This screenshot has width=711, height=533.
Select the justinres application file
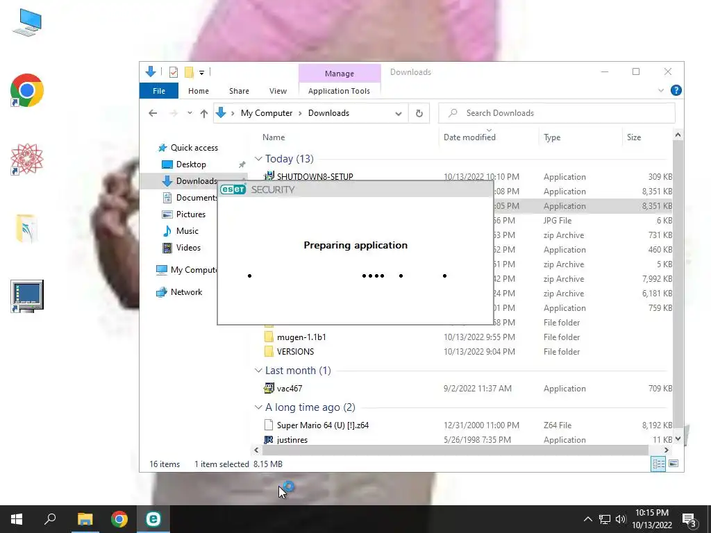coord(292,440)
